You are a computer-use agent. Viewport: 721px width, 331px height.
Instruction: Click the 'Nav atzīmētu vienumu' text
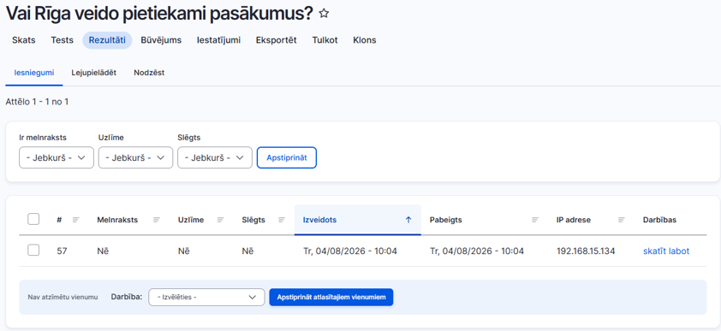click(63, 298)
